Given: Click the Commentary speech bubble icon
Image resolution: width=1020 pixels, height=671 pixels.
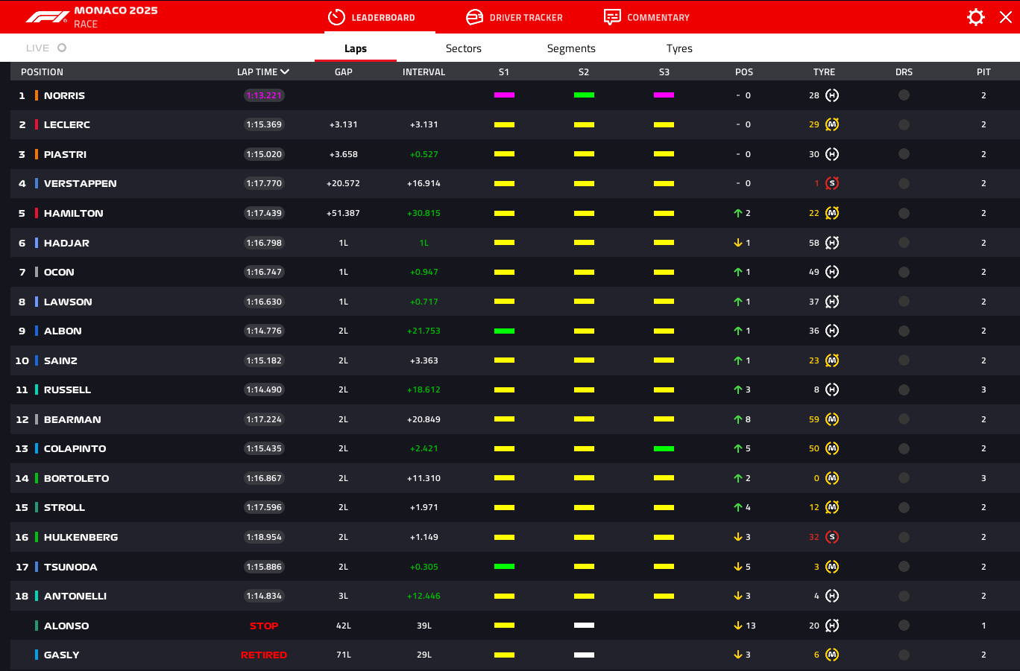Looking at the screenshot, I should [x=612, y=17].
